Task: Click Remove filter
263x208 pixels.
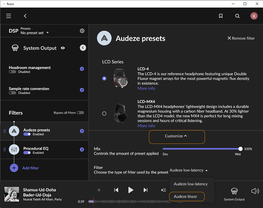Action: 241,38
